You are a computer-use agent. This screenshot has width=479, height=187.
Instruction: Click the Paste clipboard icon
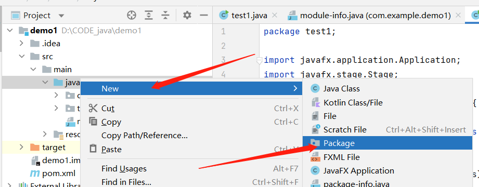coord(93,149)
